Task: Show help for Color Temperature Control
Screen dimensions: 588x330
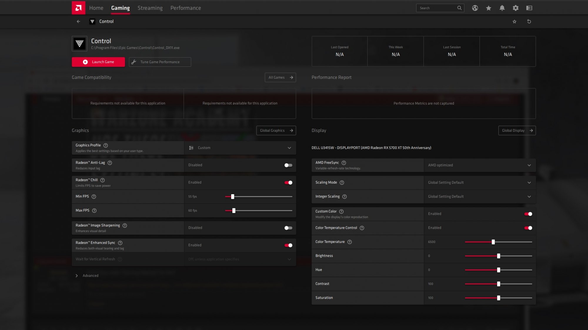Action: point(362,228)
